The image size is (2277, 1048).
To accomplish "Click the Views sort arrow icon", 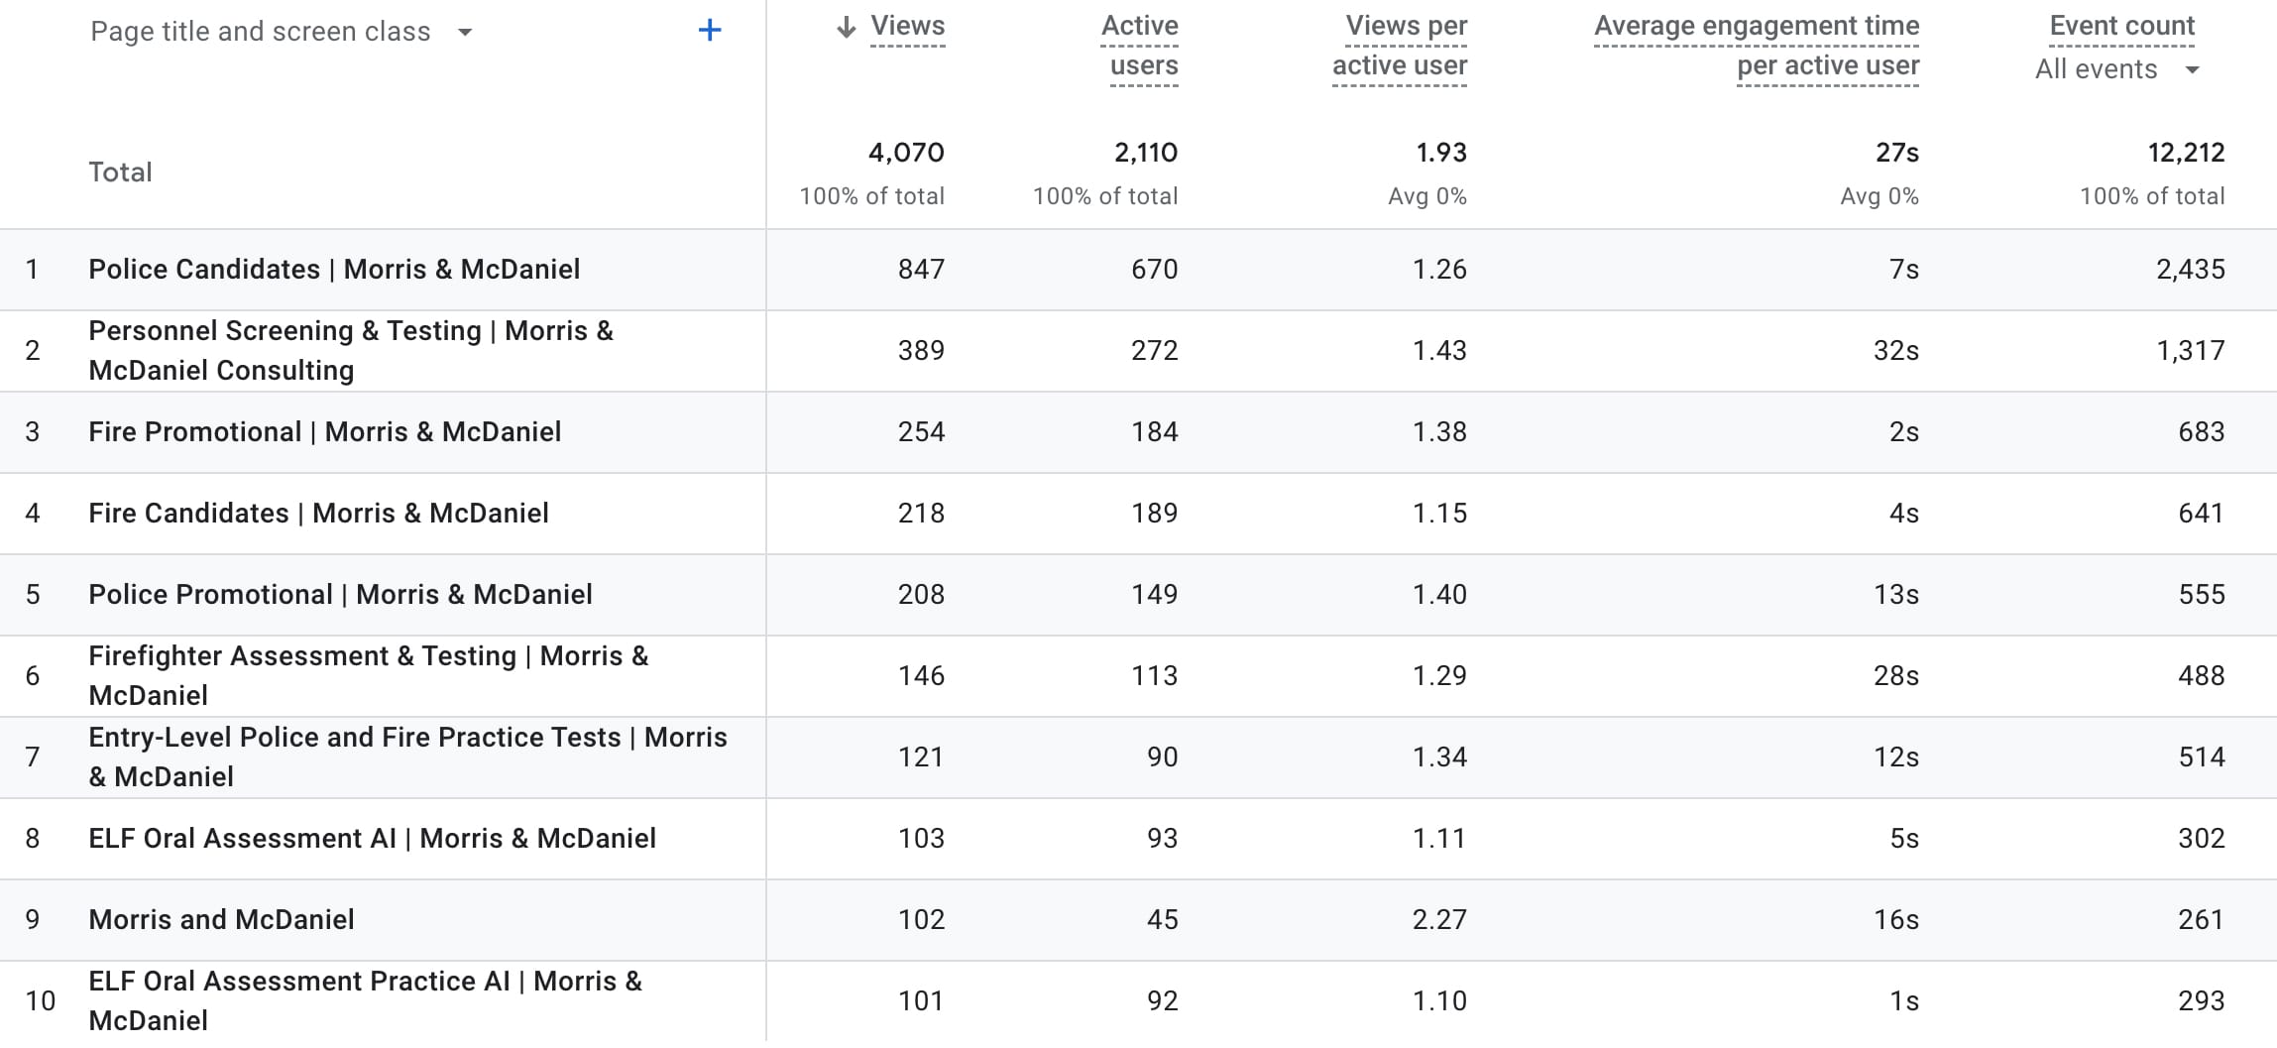I will coord(846,27).
